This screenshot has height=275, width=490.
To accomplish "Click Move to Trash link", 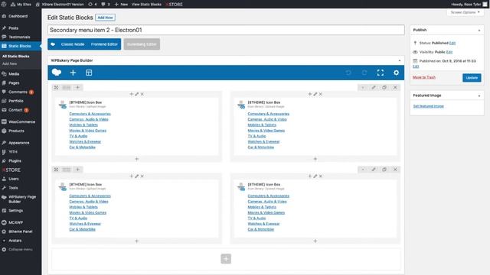I will click(423, 77).
